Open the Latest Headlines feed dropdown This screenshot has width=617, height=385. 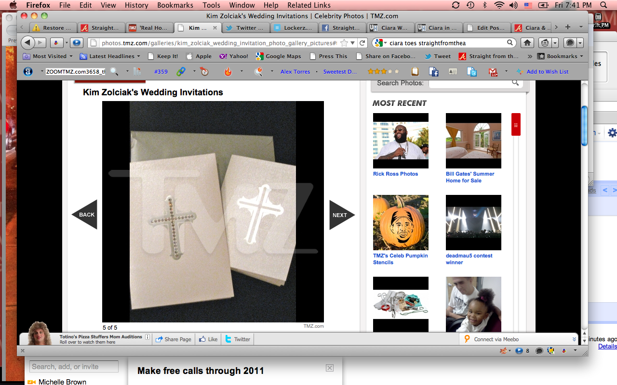point(110,56)
